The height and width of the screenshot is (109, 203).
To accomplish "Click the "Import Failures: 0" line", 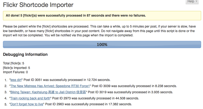I will coord(16,72).
